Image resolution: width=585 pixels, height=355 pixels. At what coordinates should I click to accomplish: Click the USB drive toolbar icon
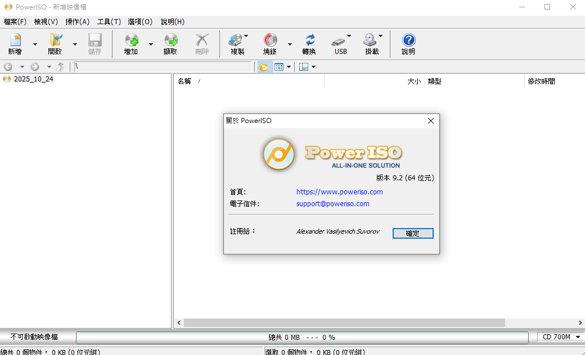point(339,40)
